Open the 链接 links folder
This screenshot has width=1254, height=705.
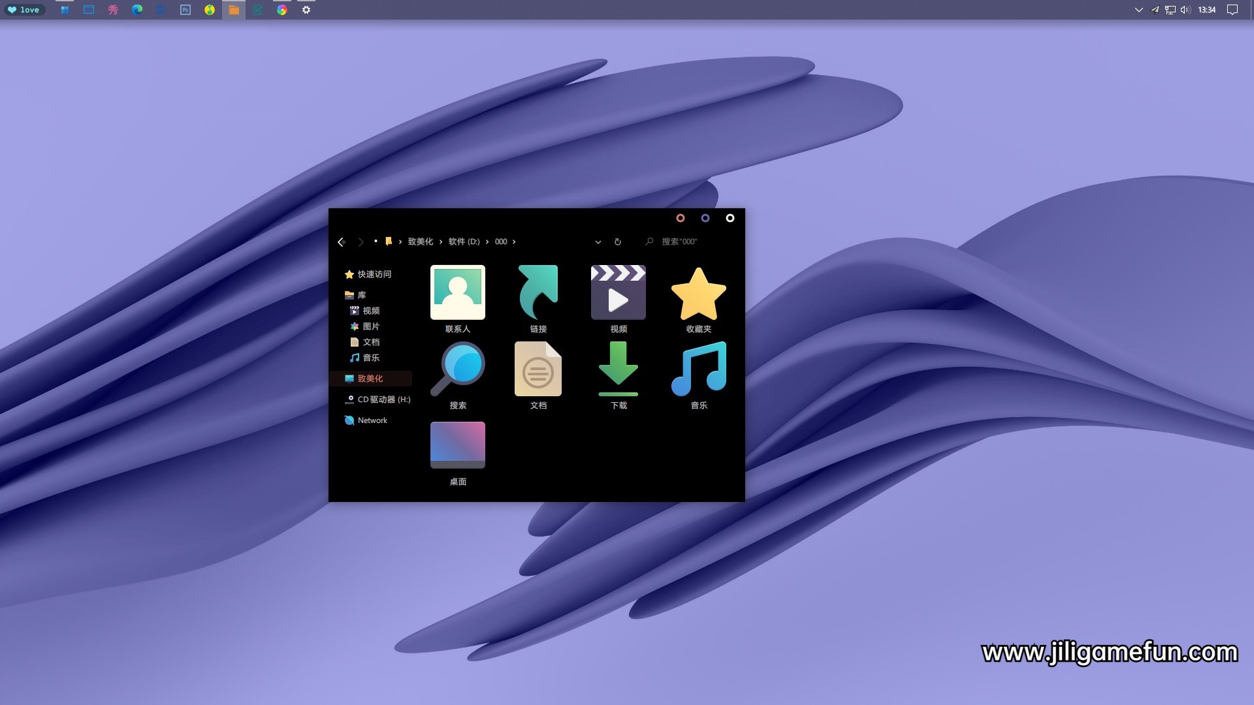538,300
